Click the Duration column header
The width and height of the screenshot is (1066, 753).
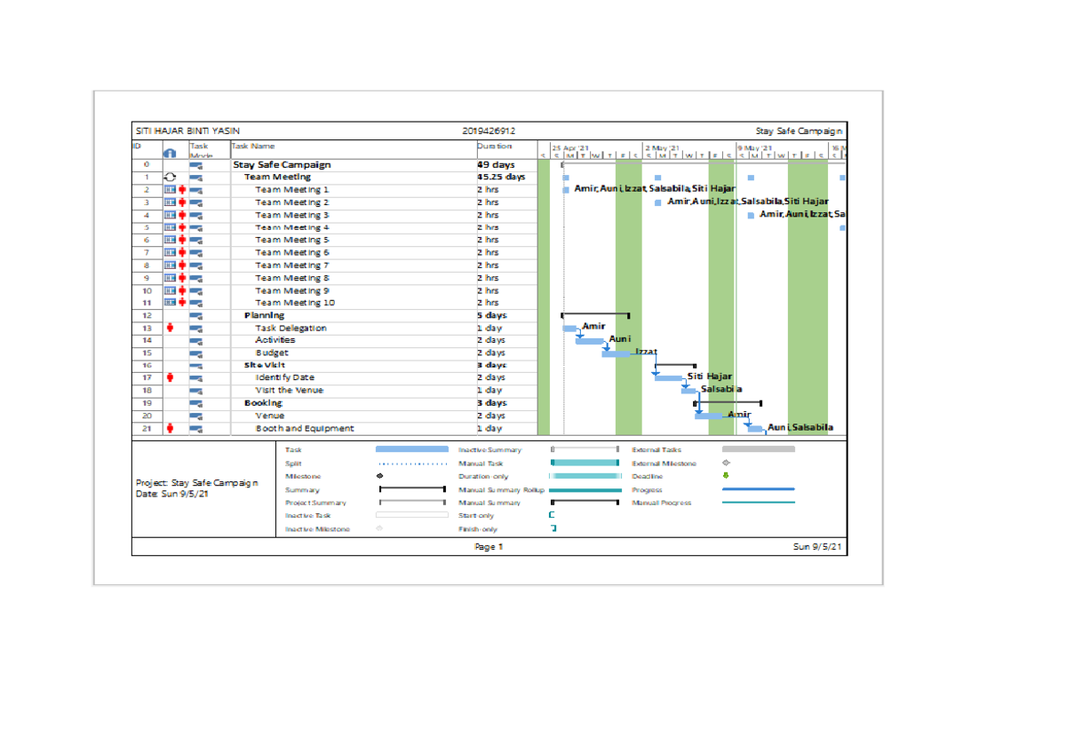(x=495, y=147)
